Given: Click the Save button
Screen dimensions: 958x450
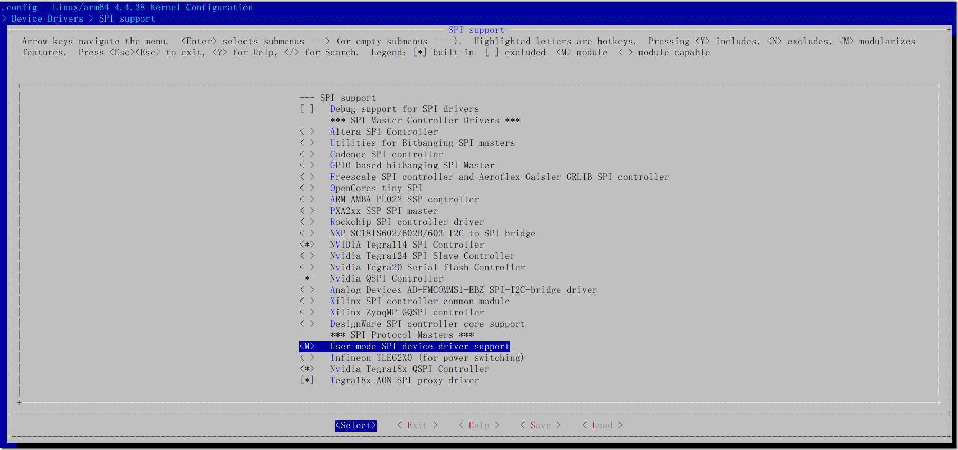Looking at the screenshot, I should tap(540, 425).
